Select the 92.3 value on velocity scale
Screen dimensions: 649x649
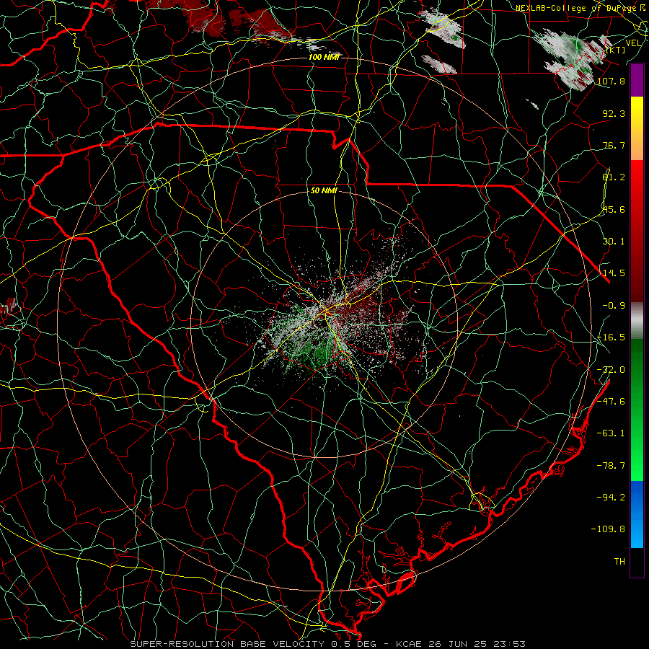click(x=614, y=113)
